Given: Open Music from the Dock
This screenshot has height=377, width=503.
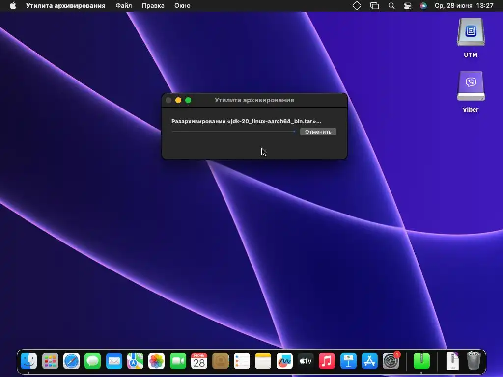Looking at the screenshot, I should click(x=327, y=361).
